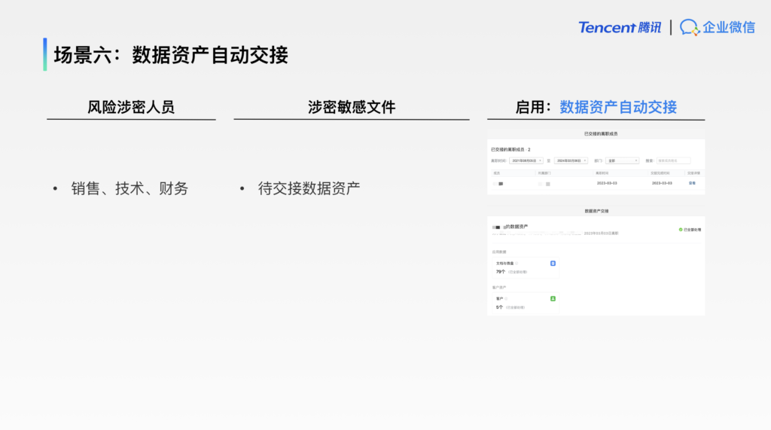Click the 搜索成员姓名 search field
Viewport: 771px width, 430px height.
(673, 161)
